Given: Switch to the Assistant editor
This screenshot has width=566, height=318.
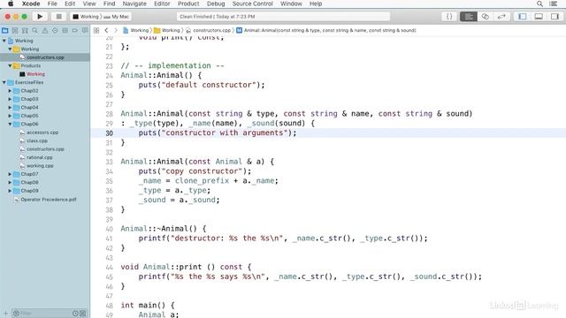Looking at the screenshot, I should (486, 17).
